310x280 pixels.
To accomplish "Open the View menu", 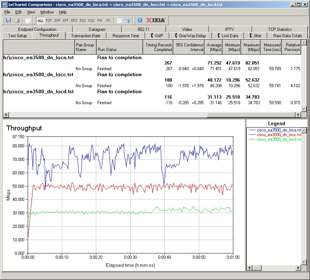I will coord(31,12).
